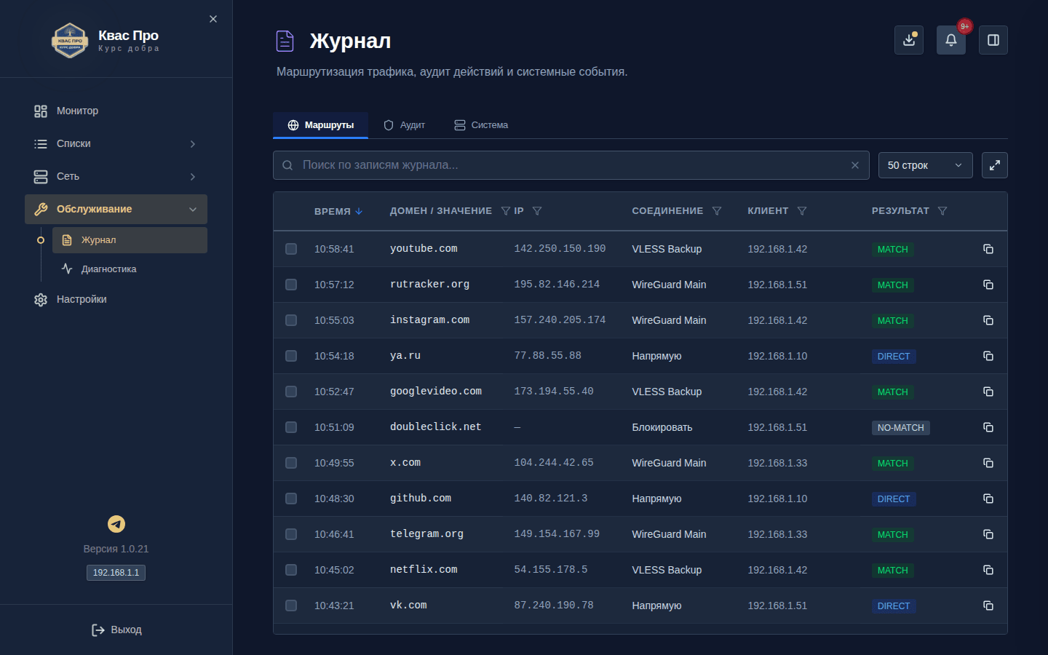Click the NO-MATCH result badge

tap(901, 428)
